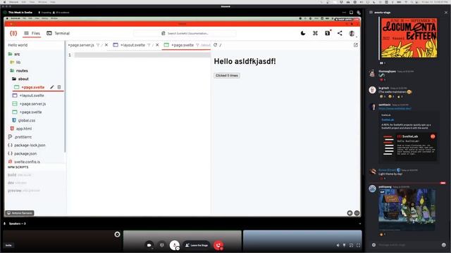Toggle the Discord camera button
Screen dimensions: 451x253
click(x=149, y=245)
